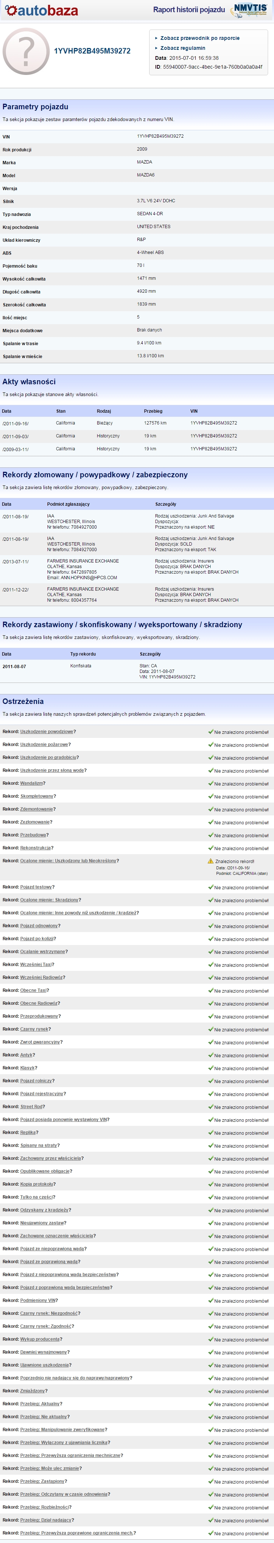Click the NMVTIS logo badge
274x1543 pixels.
[250, 10]
